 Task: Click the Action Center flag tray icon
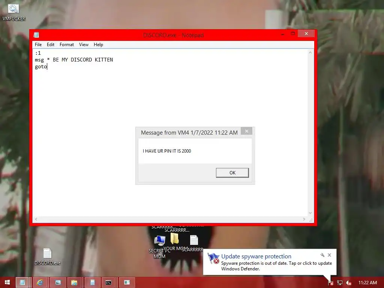tap(331, 283)
